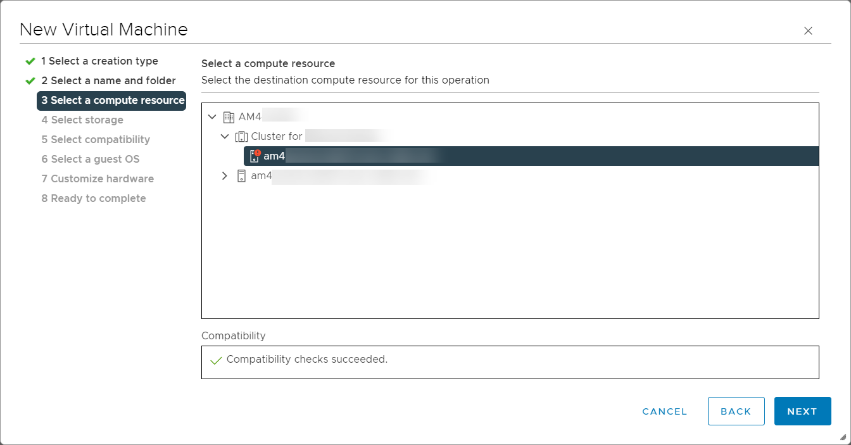Click the green checkmark beside step 2

pyautogui.click(x=30, y=81)
